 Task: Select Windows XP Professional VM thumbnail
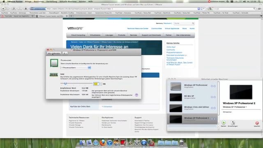(x=175, y=86)
